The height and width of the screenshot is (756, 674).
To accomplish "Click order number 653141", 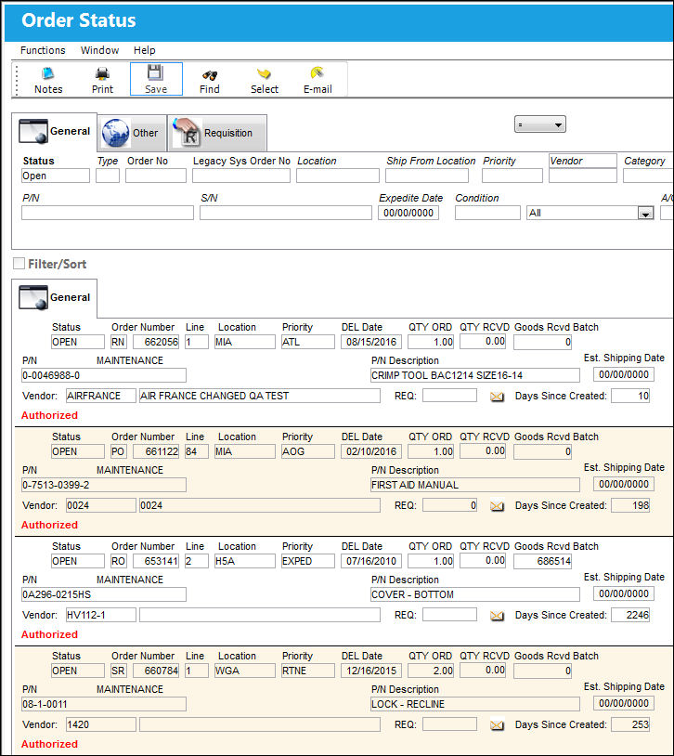I will [155, 561].
